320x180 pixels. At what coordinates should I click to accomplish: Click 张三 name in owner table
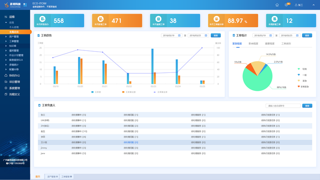pos(43,115)
